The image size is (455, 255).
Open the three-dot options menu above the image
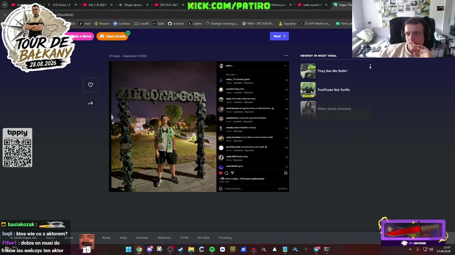(286, 56)
